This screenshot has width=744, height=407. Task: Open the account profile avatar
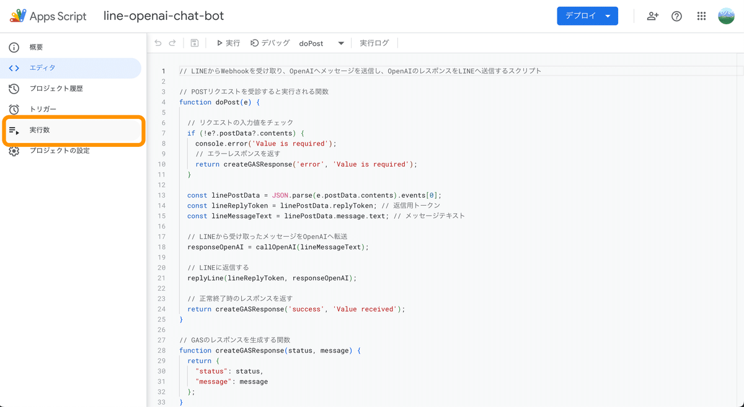tap(726, 16)
